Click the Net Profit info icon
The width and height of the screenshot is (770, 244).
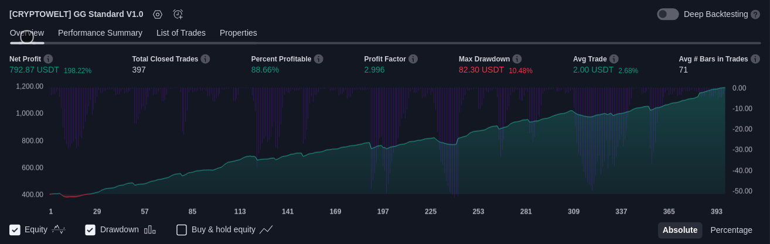point(48,59)
